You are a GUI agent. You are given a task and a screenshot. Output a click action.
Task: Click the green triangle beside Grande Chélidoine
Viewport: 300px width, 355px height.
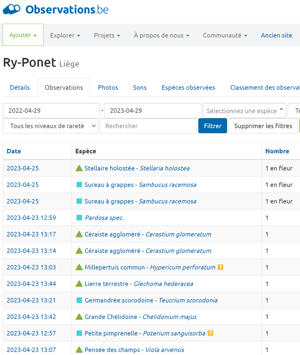pos(79,317)
